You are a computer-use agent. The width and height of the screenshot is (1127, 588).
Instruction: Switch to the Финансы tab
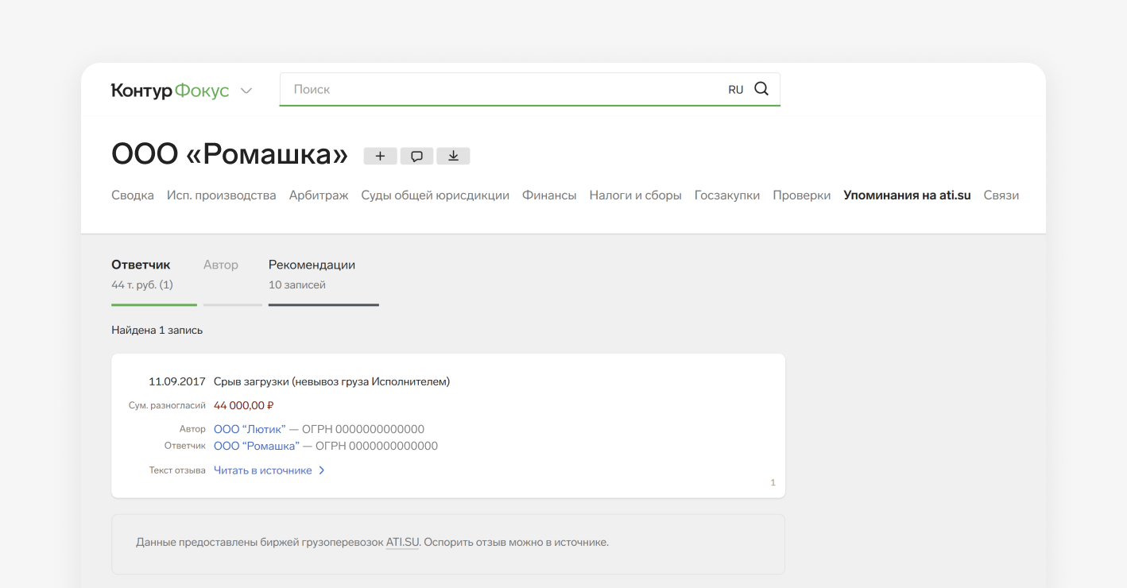549,195
